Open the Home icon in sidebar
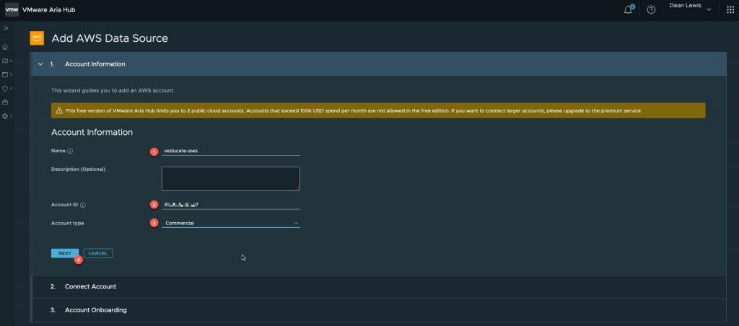Screen dimensions: 739x326 (5, 47)
